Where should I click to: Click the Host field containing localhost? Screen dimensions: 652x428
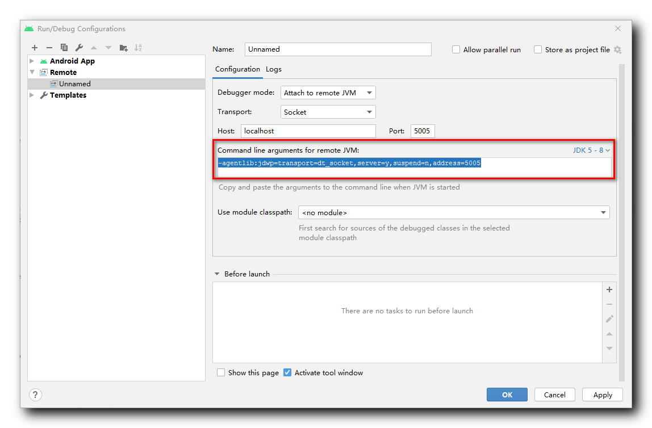tap(308, 131)
